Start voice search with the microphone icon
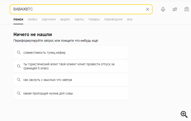191x121 pixels. (163, 9)
